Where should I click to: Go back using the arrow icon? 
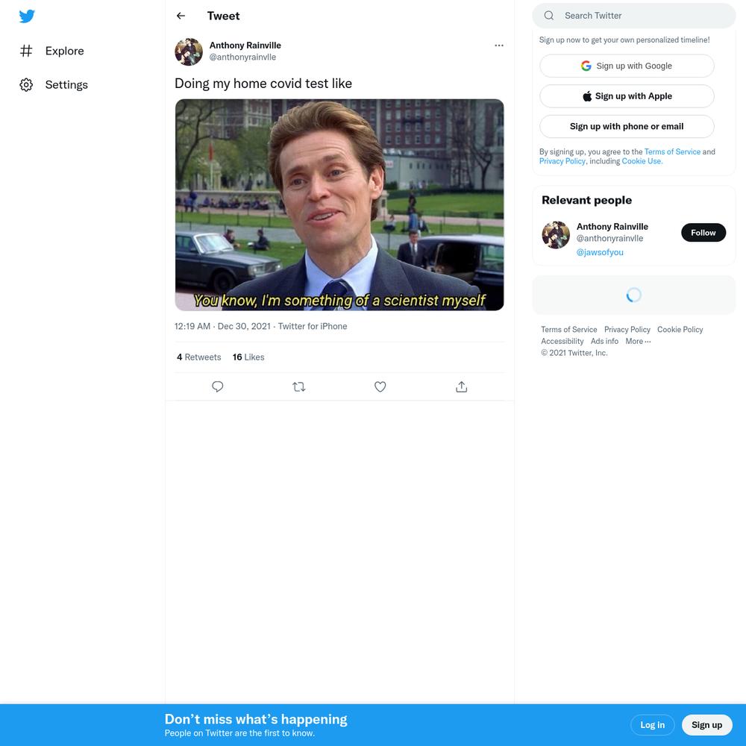click(181, 16)
